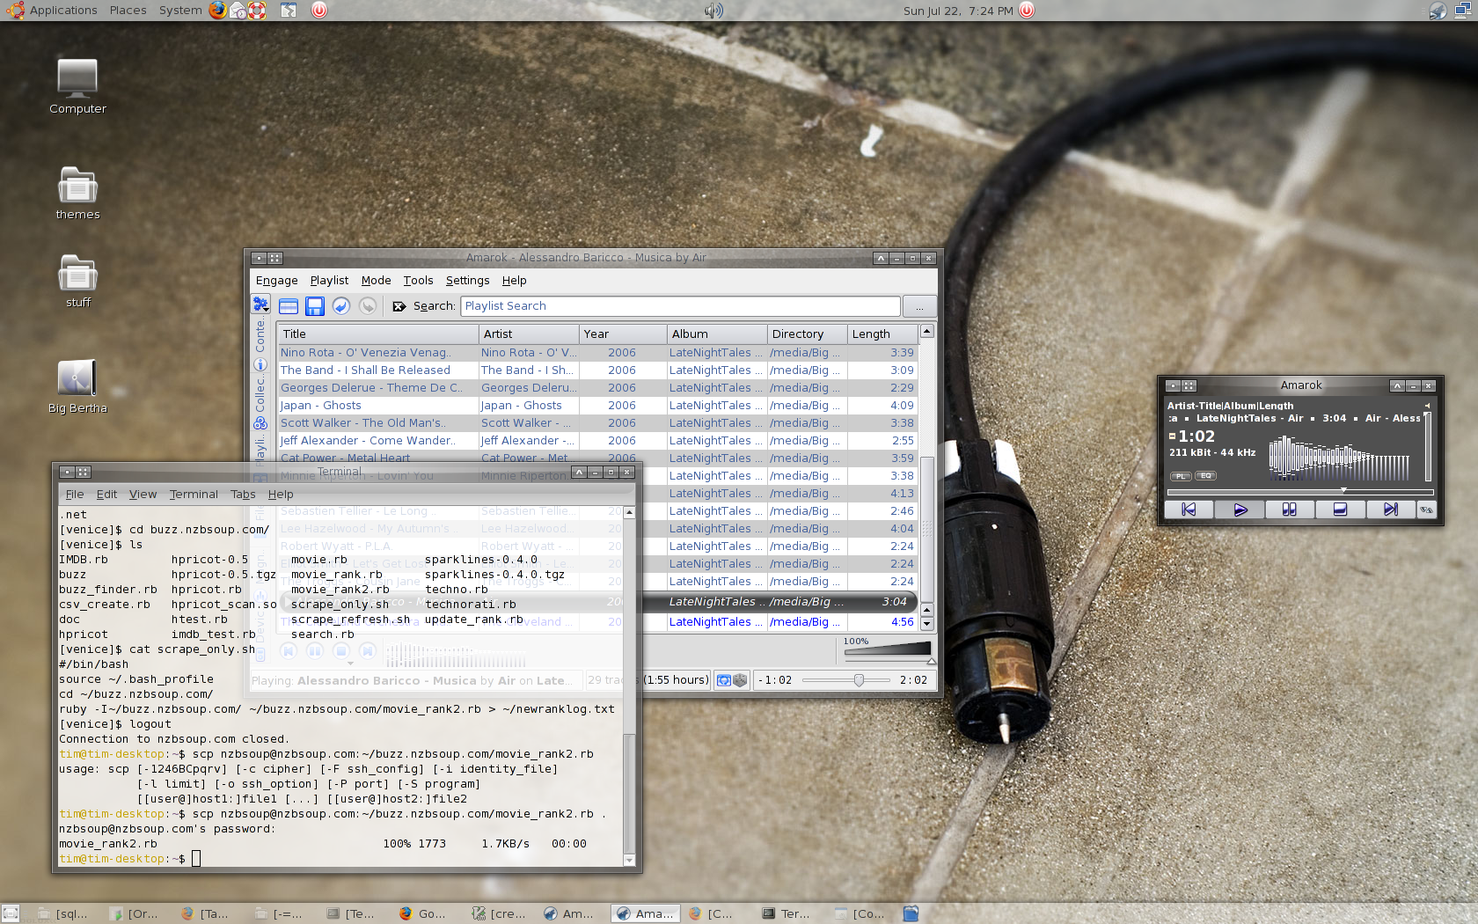The height and width of the screenshot is (924, 1478).
Task: Open the Big Bertha drive desktop icon
Action: pos(77,386)
